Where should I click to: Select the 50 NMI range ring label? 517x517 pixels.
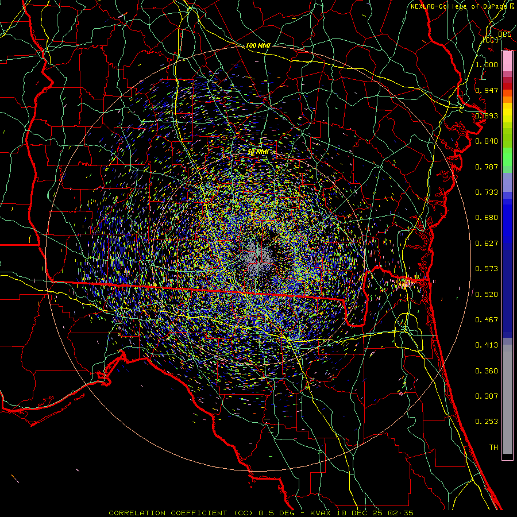point(258,152)
